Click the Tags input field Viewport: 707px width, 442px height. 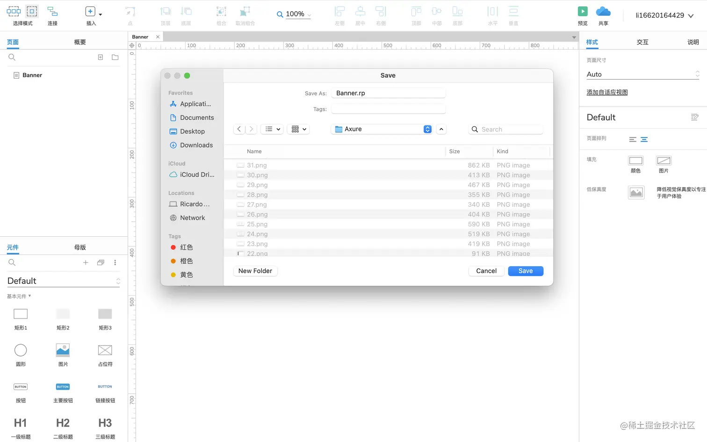coord(388,109)
